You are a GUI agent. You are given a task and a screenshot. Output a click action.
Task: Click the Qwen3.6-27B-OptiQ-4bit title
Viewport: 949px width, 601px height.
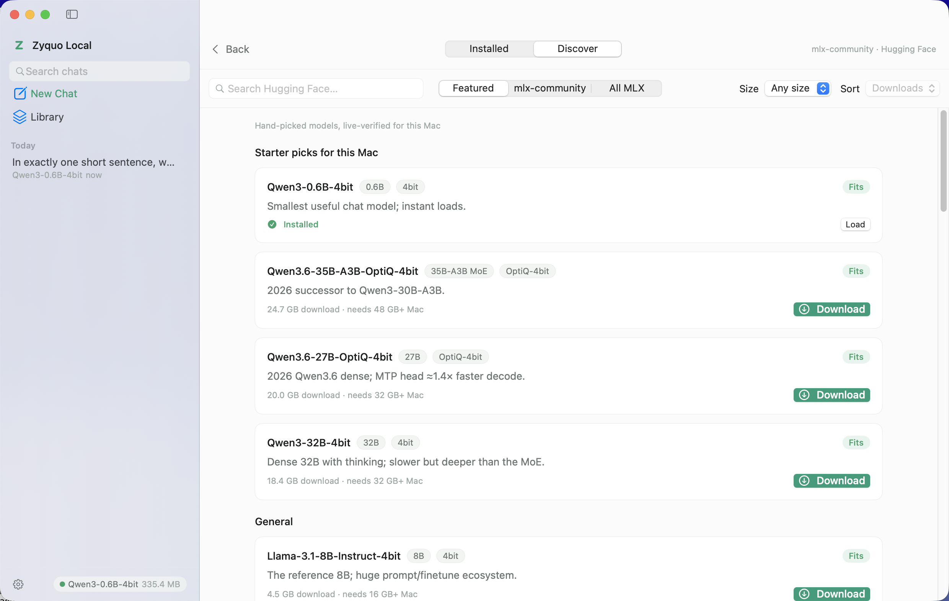point(329,357)
